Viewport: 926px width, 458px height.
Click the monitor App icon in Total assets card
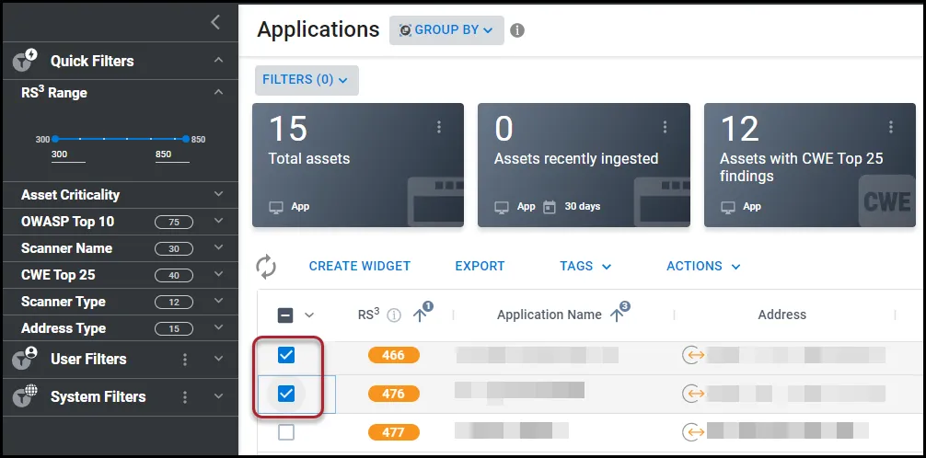click(x=276, y=207)
